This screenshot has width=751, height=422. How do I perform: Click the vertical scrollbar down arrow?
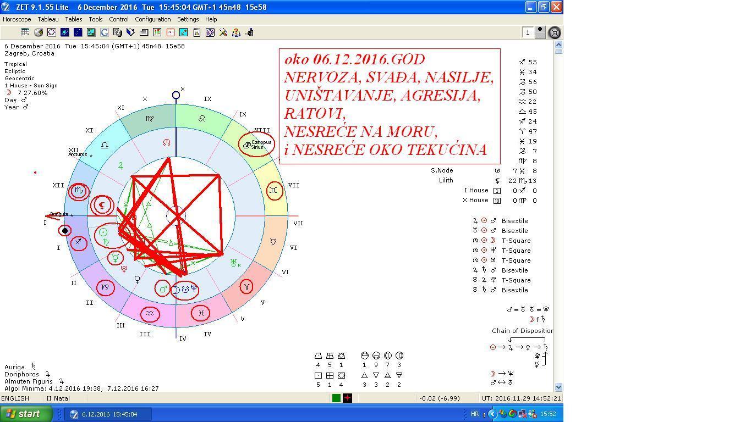(x=558, y=387)
